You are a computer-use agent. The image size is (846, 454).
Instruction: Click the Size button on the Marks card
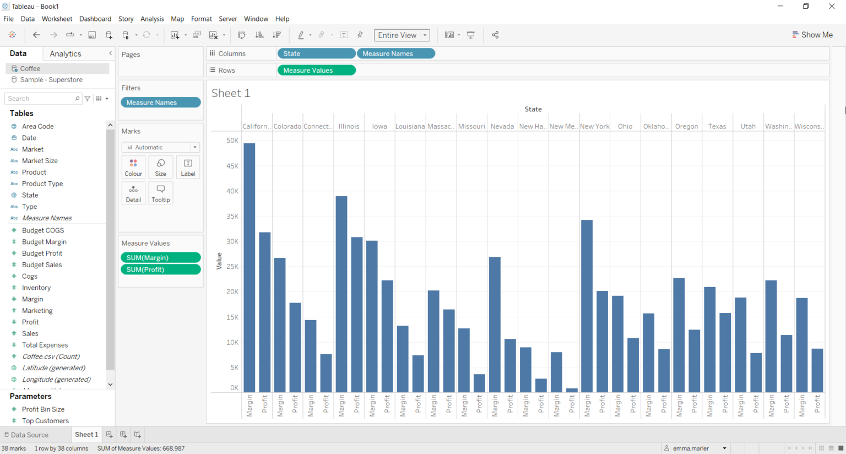coord(161,167)
